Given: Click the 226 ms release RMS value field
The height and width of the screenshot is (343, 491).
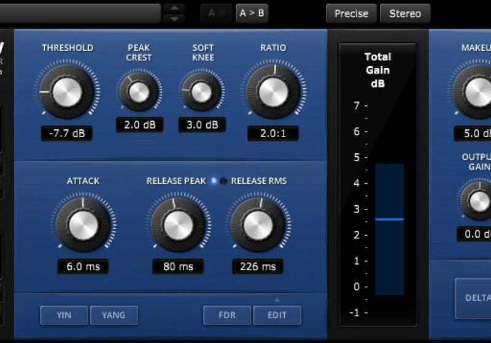Looking at the screenshot, I should 258,266.
